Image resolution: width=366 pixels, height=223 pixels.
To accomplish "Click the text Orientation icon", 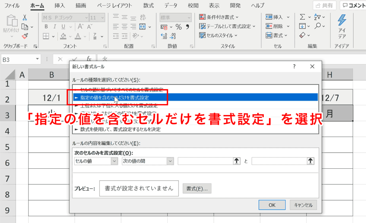I will tap(135, 36).
